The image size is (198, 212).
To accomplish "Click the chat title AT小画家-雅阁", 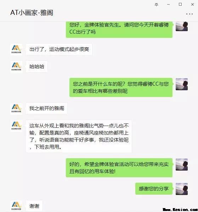I will pyautogui.click(x=32, y=13).
